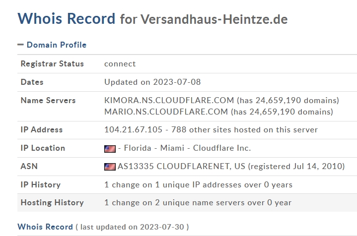The width and height of the screenshot is (357, 236).
Task: Click the Updated on 2023-07-08 date
Action: point(152,82)
